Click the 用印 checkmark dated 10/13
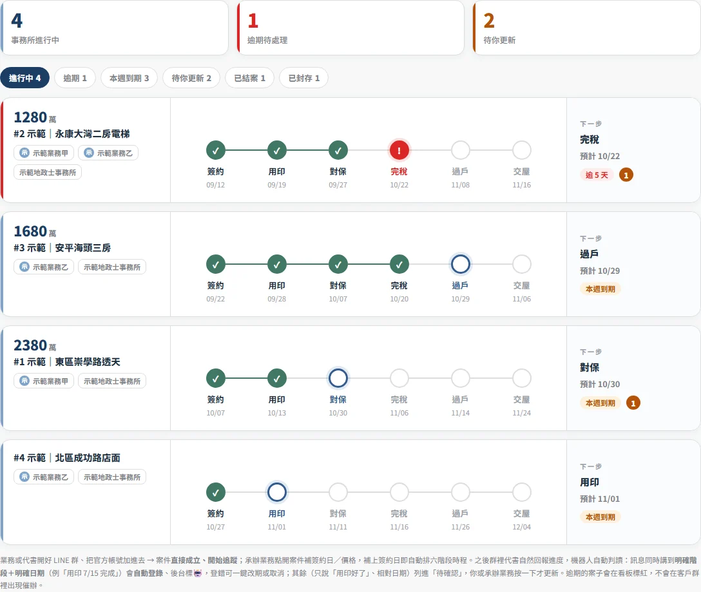 click(x=277, y=378)
